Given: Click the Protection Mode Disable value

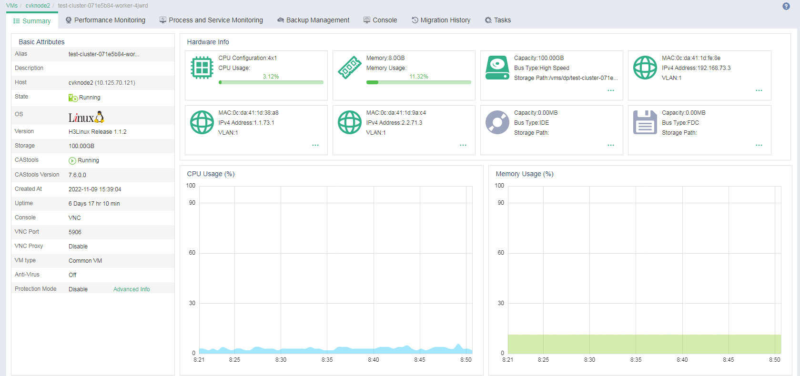Looking at the screenshot, I should [78, 289].
